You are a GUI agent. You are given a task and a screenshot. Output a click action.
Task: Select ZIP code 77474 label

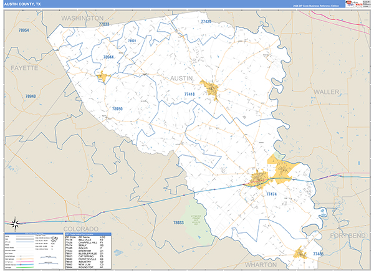coord(271,194)
